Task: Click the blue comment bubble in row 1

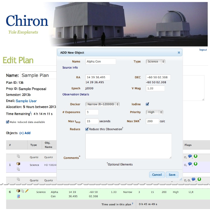Action: (190, 164)
